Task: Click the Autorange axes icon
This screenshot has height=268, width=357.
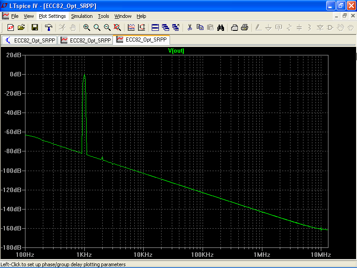Action: 141,28
